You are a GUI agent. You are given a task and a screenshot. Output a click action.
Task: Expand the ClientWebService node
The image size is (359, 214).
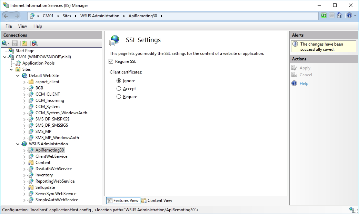[24, 156]
